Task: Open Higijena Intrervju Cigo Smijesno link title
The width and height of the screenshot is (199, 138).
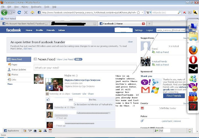Action: 82,80
